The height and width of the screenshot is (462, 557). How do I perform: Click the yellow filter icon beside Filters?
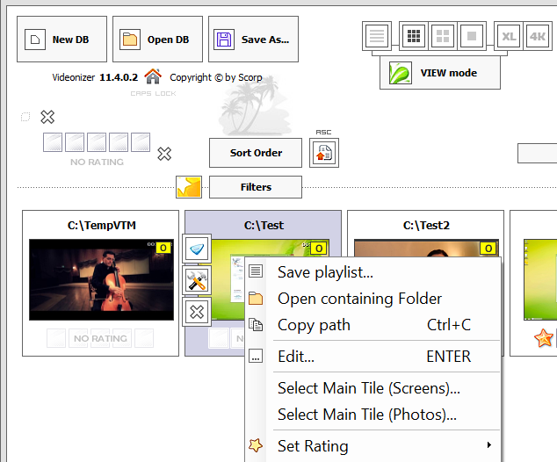pyautogui.click(x=189, y=186)
